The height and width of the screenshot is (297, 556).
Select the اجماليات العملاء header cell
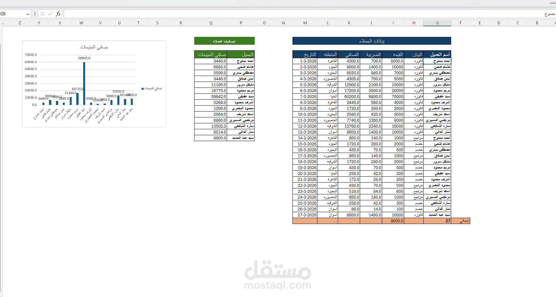[224, 41]
